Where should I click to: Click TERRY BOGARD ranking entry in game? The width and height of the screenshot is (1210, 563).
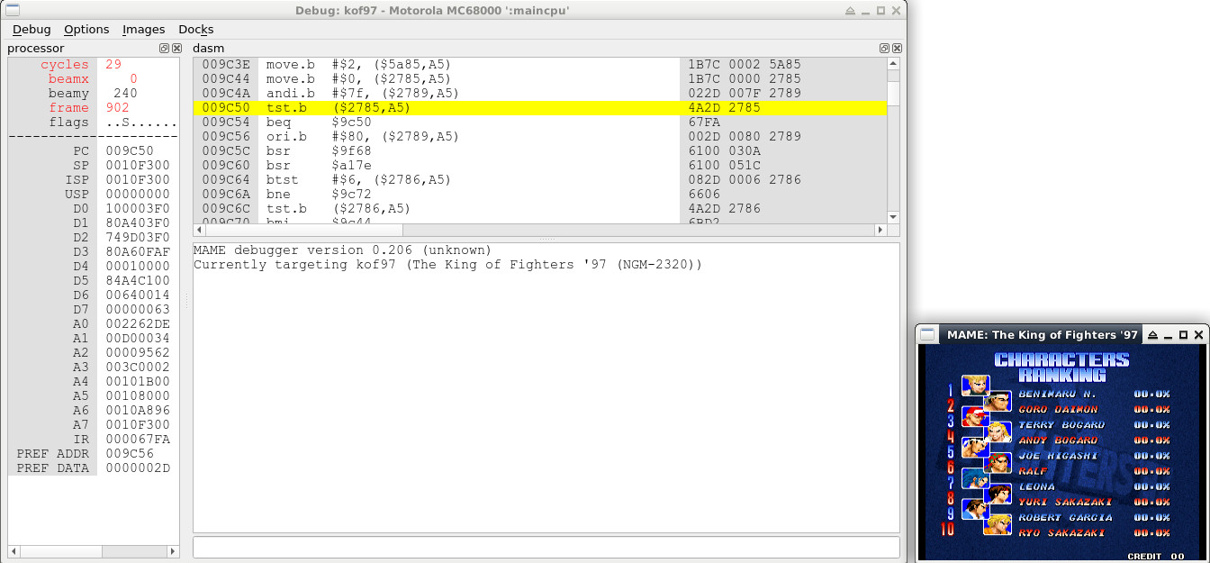(x=1061, y=424)
